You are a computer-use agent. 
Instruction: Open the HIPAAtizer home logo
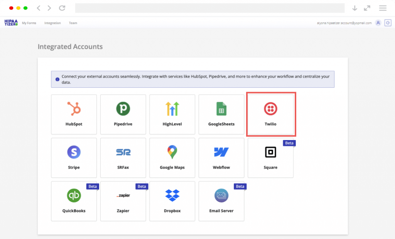(x=11, y=23)
